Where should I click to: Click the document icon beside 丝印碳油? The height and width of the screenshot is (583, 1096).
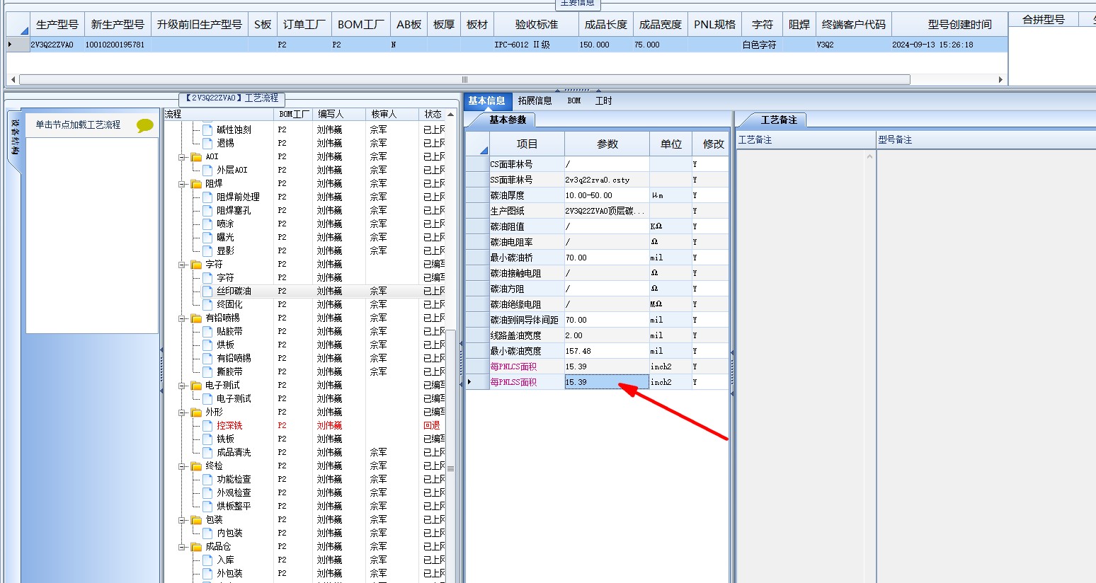click(207, 291)
